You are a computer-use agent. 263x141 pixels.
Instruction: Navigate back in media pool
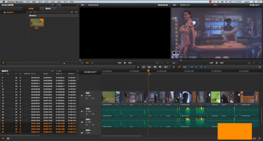click(31, 12)
